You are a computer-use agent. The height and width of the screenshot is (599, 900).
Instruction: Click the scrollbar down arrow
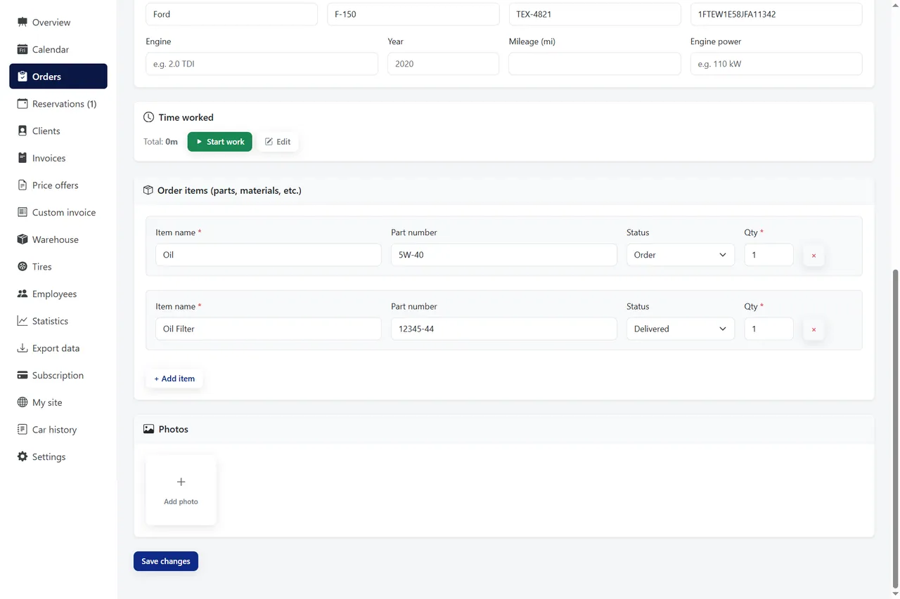(x=895, y=594)
